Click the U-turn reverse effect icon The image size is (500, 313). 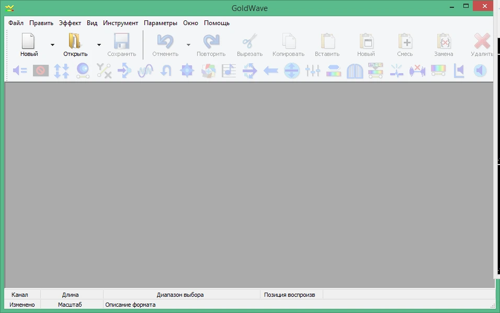pyautogui.click(x=166, y=71)
